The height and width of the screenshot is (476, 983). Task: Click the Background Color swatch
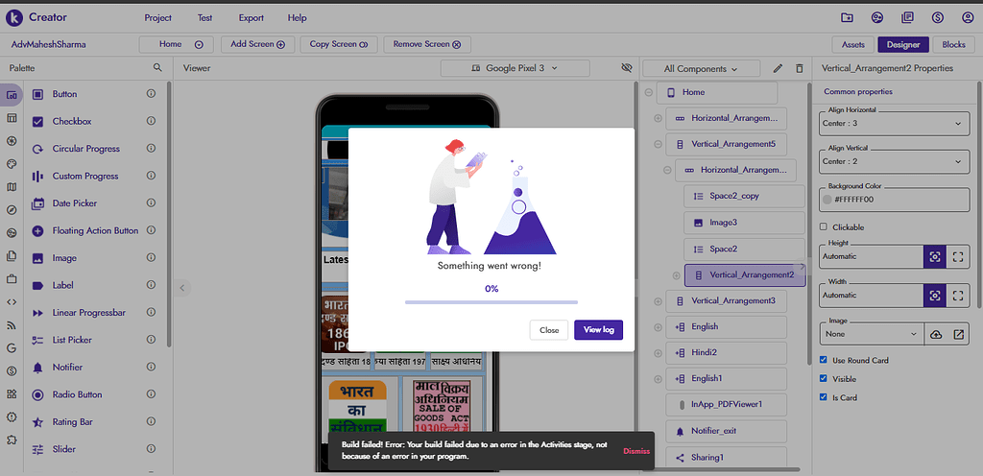pos(827,200)
